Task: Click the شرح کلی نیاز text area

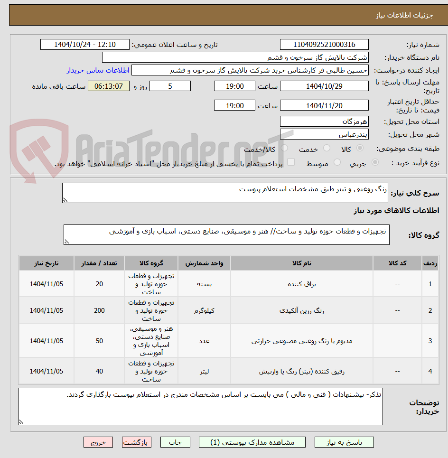Action: point(225,193)
